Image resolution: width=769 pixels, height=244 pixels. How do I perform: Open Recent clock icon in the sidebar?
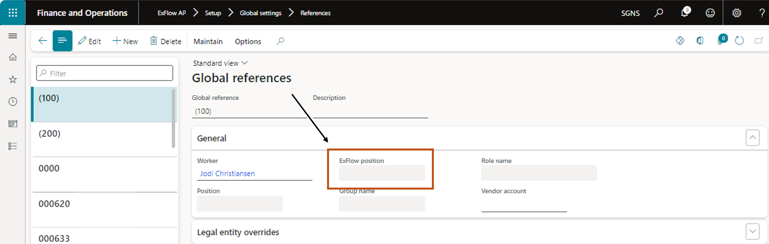[x=13, y=102]
